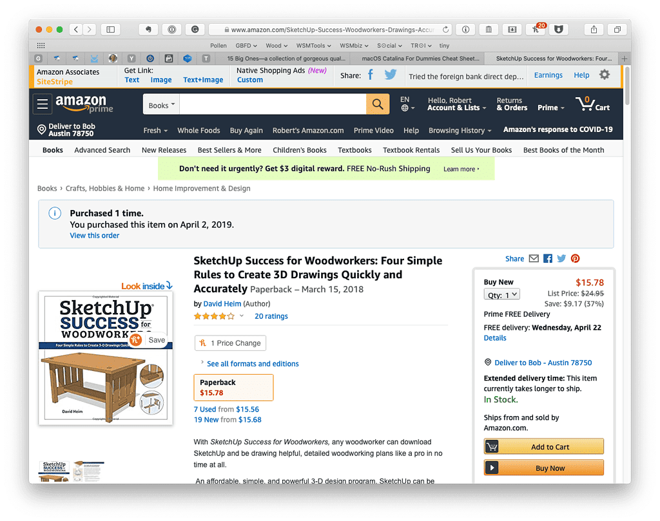Click the Add to Cart button
Viewport: 660px width, 521px height.
pyautogui.click(x=544, y=446)
